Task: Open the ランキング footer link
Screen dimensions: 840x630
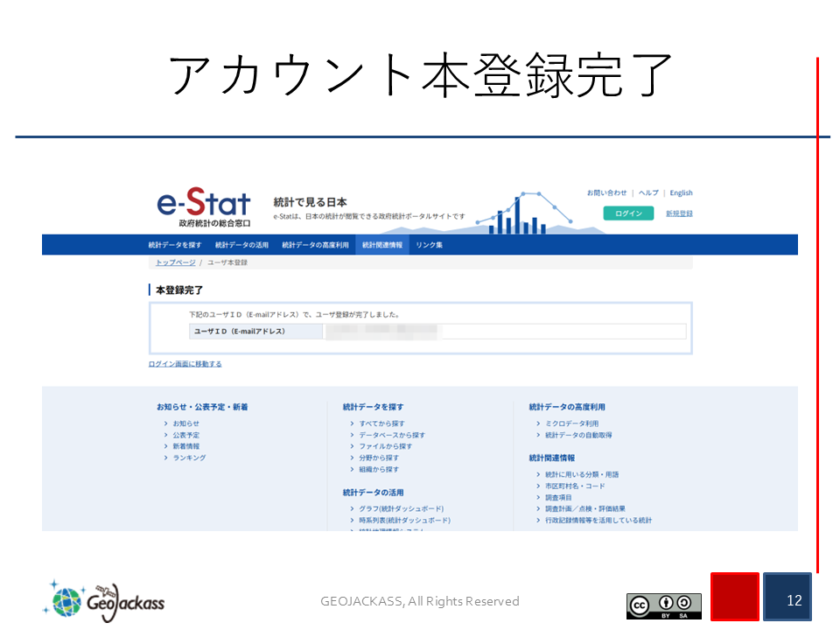Action: 189,458
